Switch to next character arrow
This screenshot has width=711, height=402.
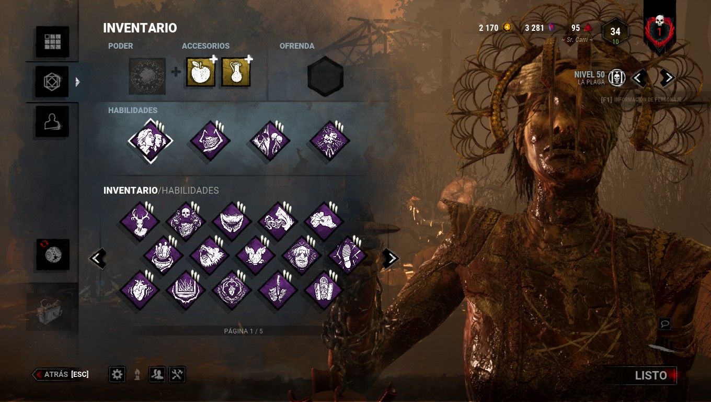point(667,78)
